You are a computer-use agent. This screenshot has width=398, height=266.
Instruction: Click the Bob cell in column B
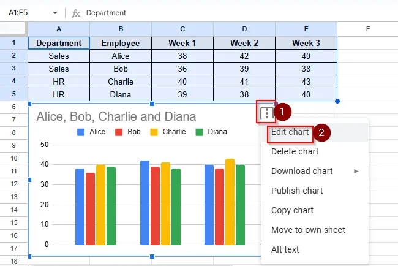121,69
